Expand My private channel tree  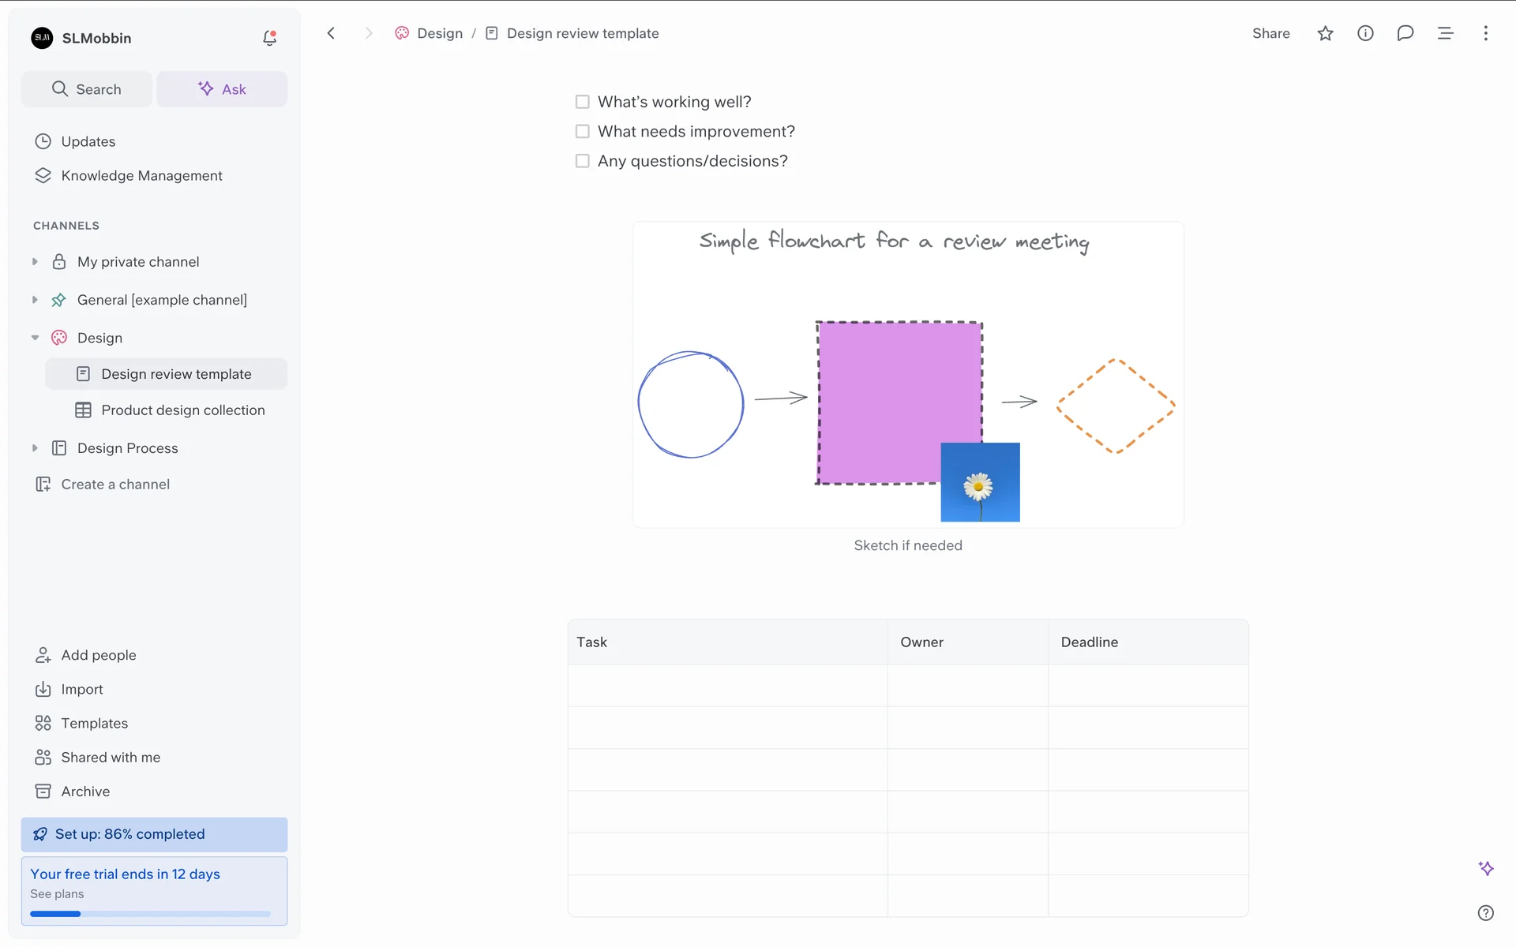pos(35,262)
